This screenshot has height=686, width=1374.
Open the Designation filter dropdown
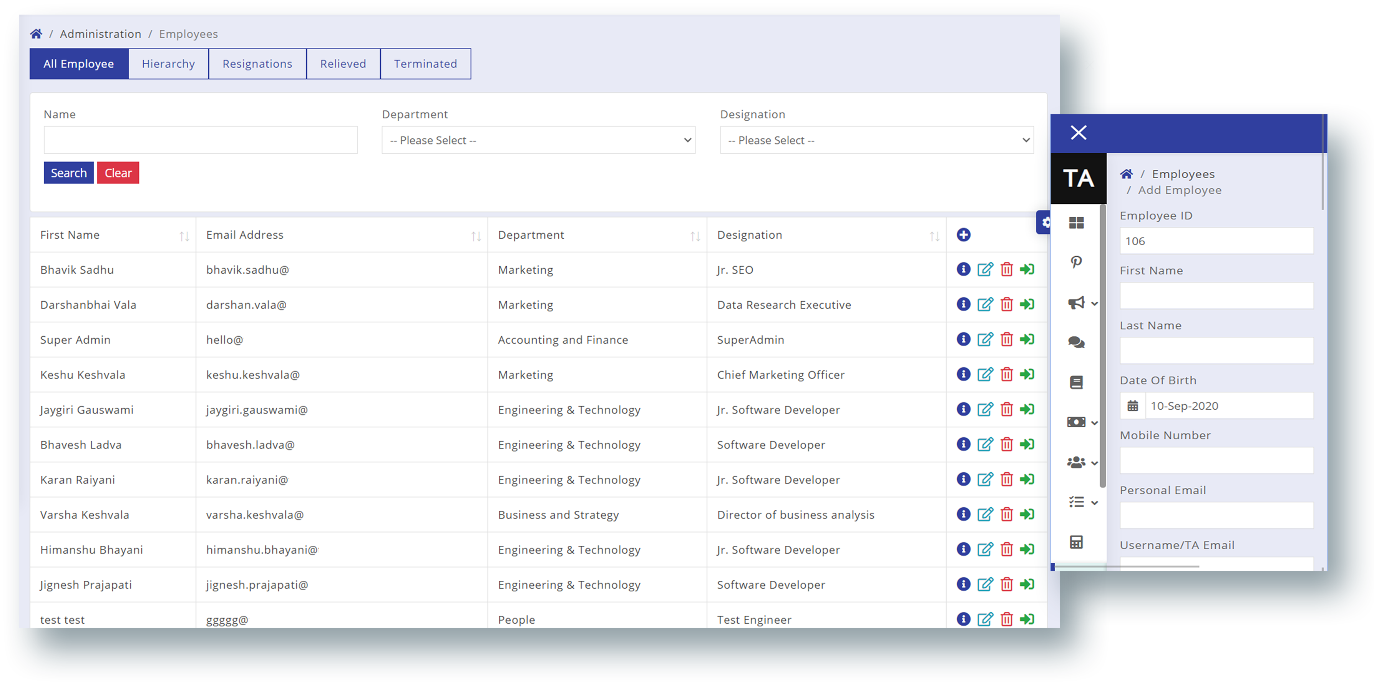[x=876, y=140]
